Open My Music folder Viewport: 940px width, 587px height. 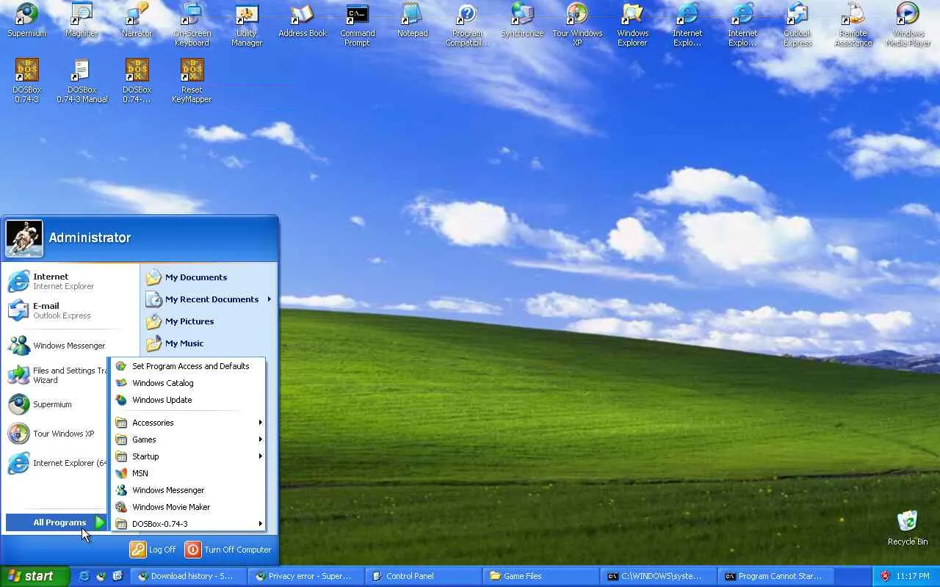pos(209,343)
